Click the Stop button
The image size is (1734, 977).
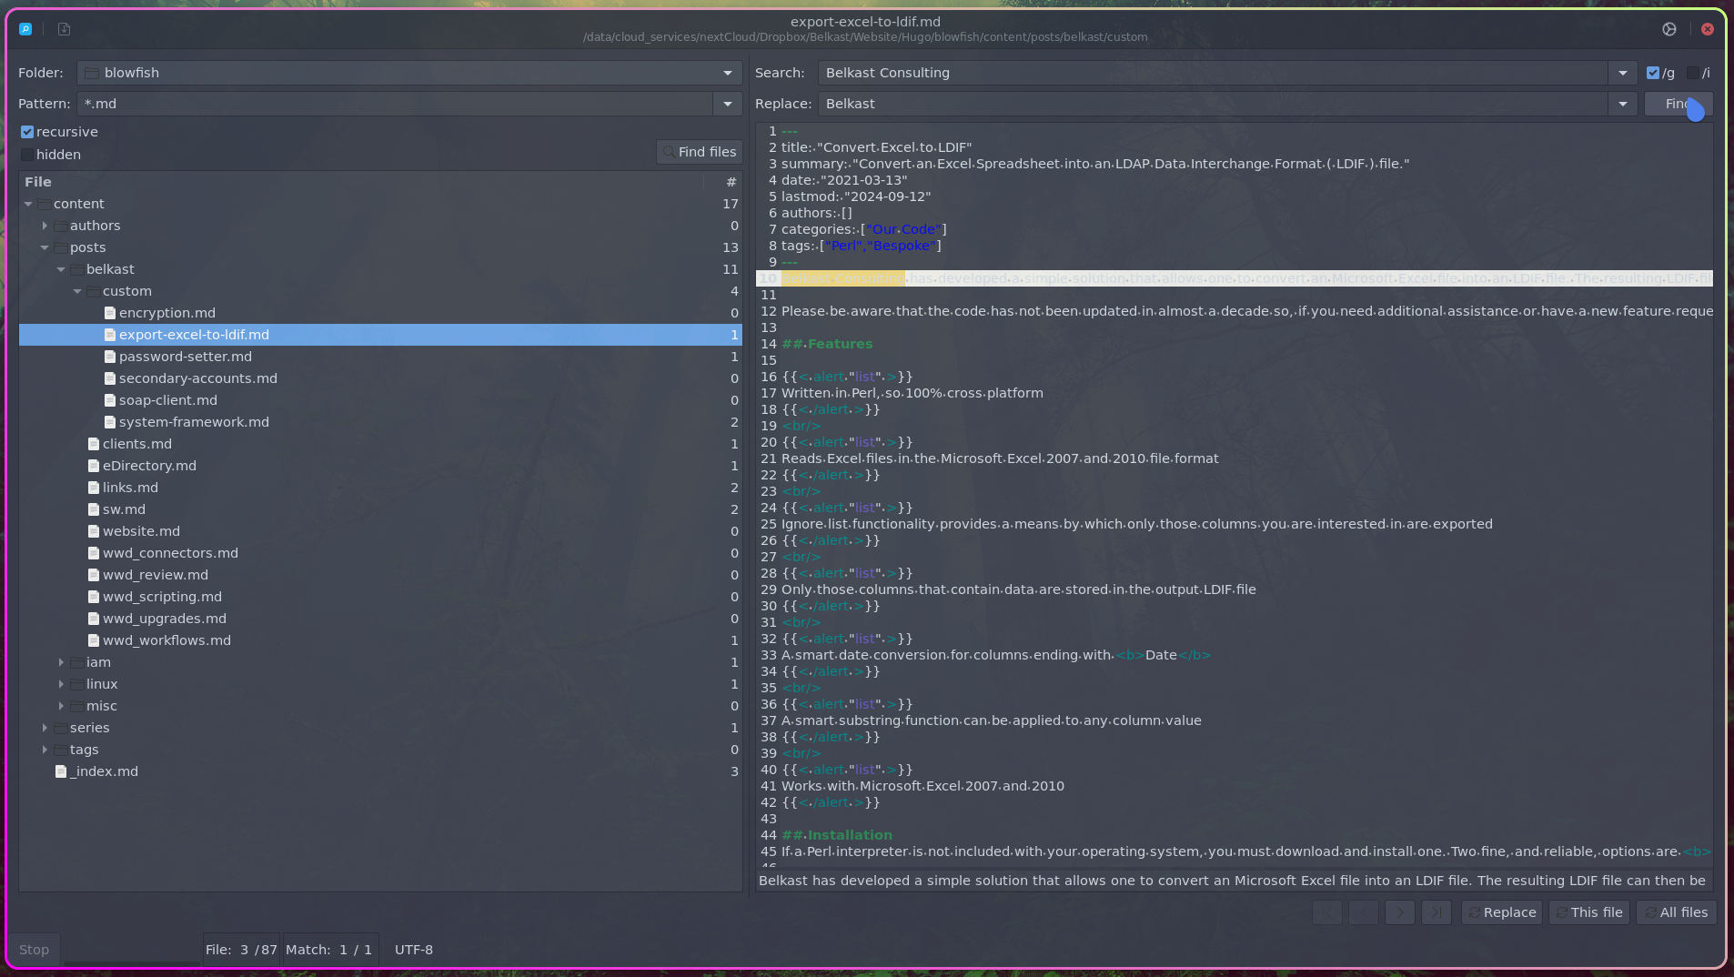click(34, 950)
